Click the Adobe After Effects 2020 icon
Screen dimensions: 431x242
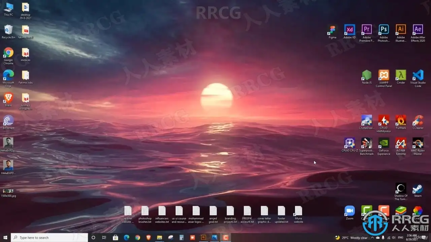418,33
